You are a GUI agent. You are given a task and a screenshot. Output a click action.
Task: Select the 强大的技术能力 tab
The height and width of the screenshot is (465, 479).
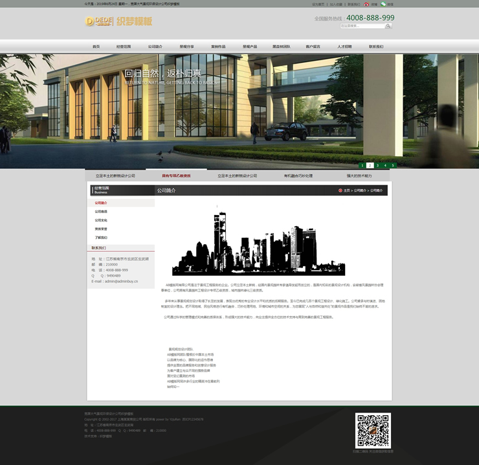359,176
